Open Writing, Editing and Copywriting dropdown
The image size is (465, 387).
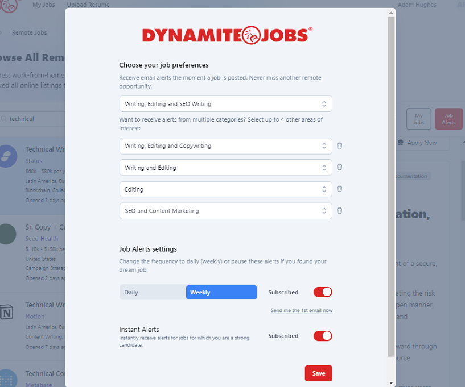[226, 145]
